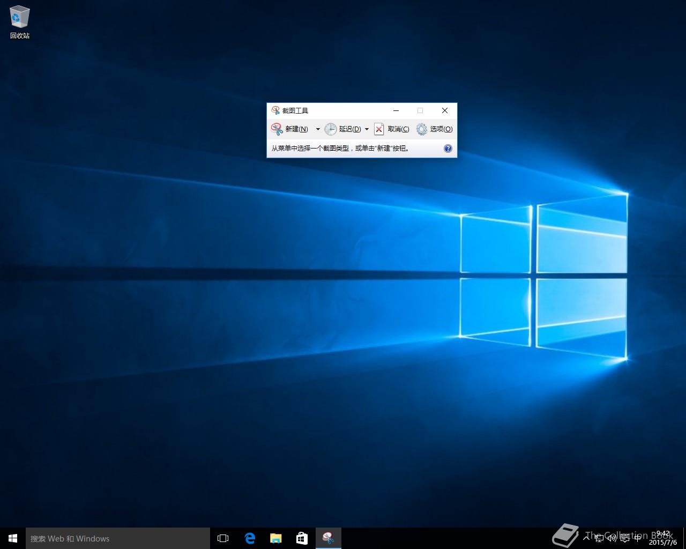Open the clock showing 9:42 2015/7/6
This screenshot has height=549, width=686.
[x=663, y=538]
